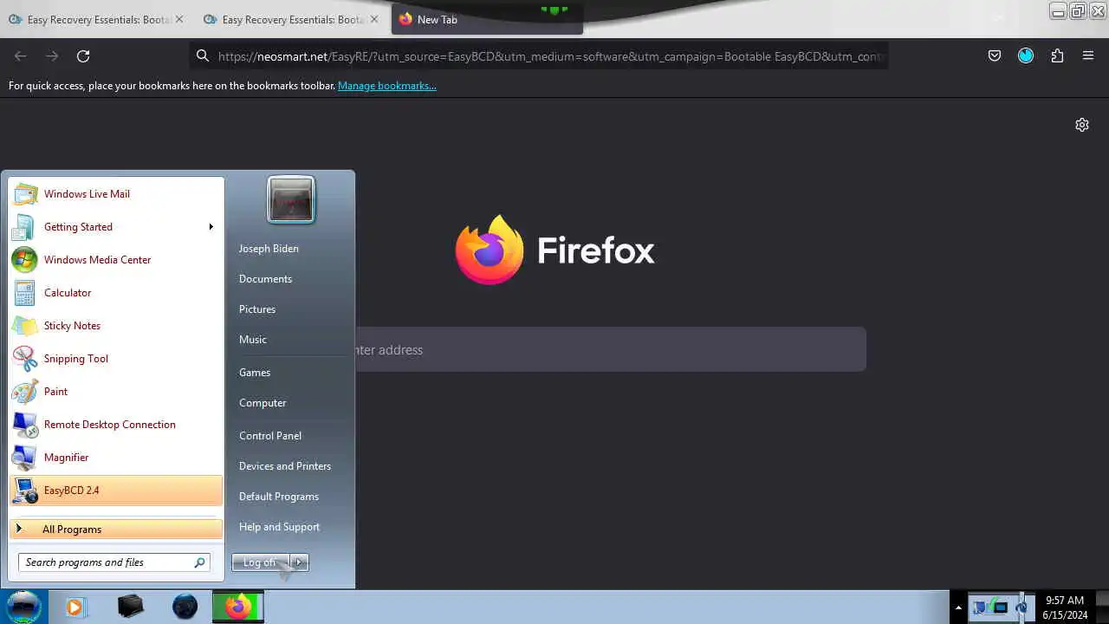Start the Snipping Tool
Image resolution: width=1109 pixels, height=624 pixels.
click(116, 359)
